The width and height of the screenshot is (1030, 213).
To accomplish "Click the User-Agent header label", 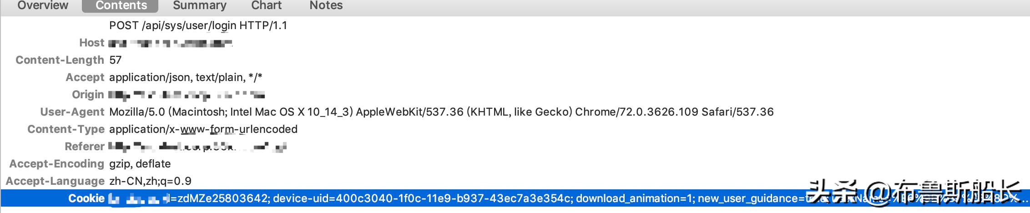I will [72, 112].
